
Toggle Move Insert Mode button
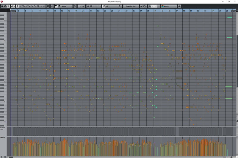150,6
